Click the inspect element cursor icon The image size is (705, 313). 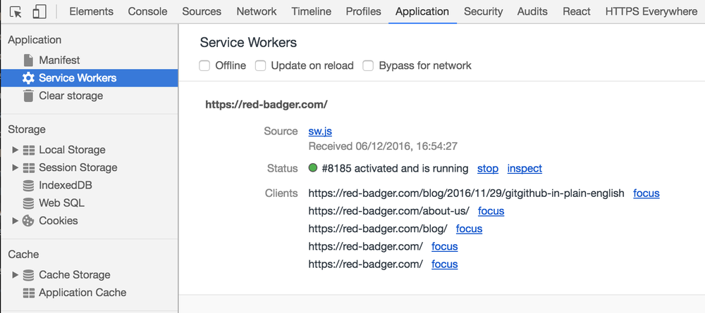click(16, 12)
